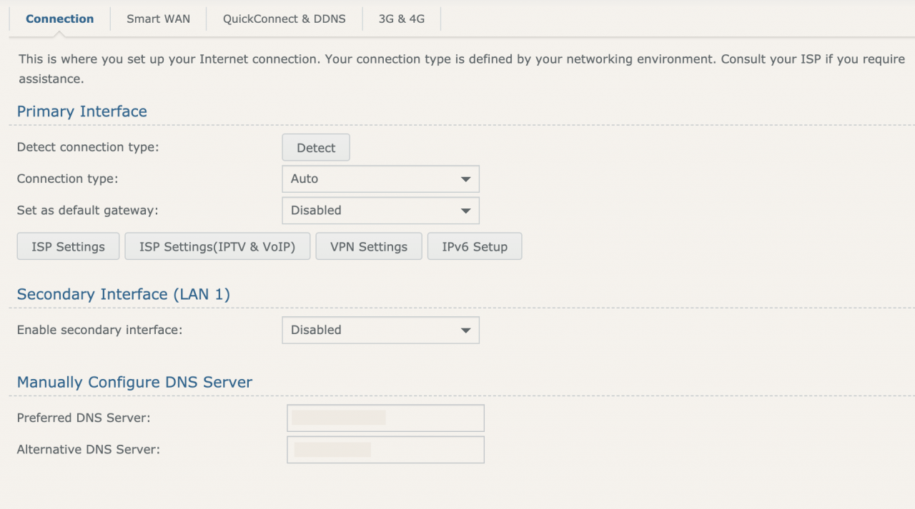Click the Disabled value under secondary interface
Image resolution: width=915 pixels, height=509 pixels.
(x=315, y=330)
